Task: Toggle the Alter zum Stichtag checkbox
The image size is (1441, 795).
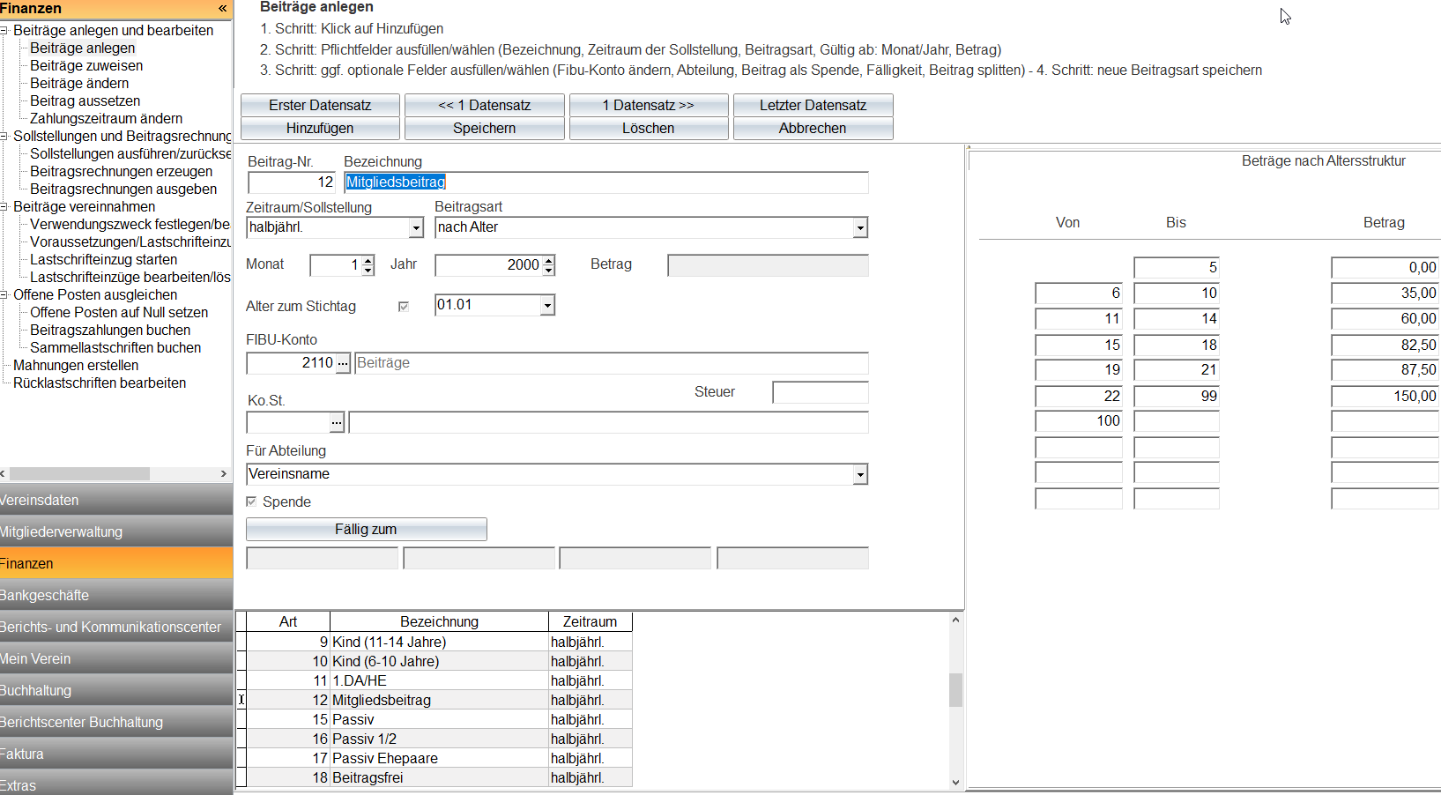Action: pos(404,307)
